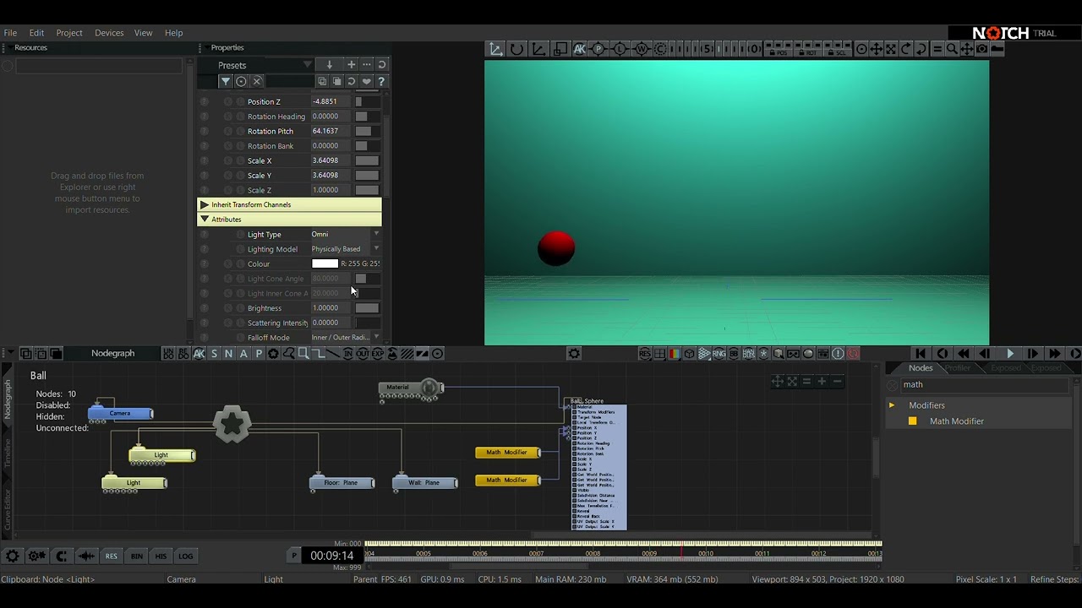Screen dimensions: 1082x608
Task: Toggle the Nodegraph side tab
Action: [x=8, y=399]
